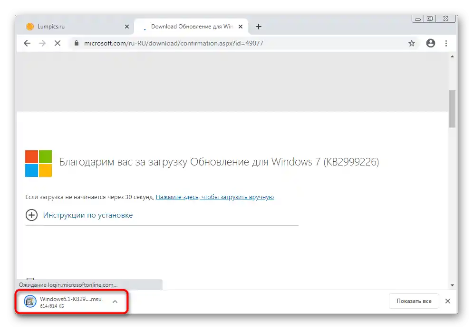This screenshot has height=329, width=473.
Task: Expand download item options chevron
Action: (x=115, y=302)
